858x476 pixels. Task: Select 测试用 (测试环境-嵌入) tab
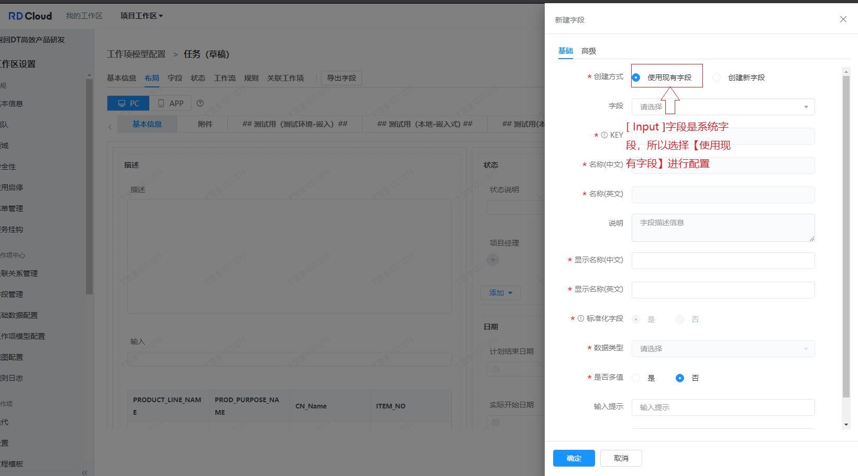click(295, 124)
